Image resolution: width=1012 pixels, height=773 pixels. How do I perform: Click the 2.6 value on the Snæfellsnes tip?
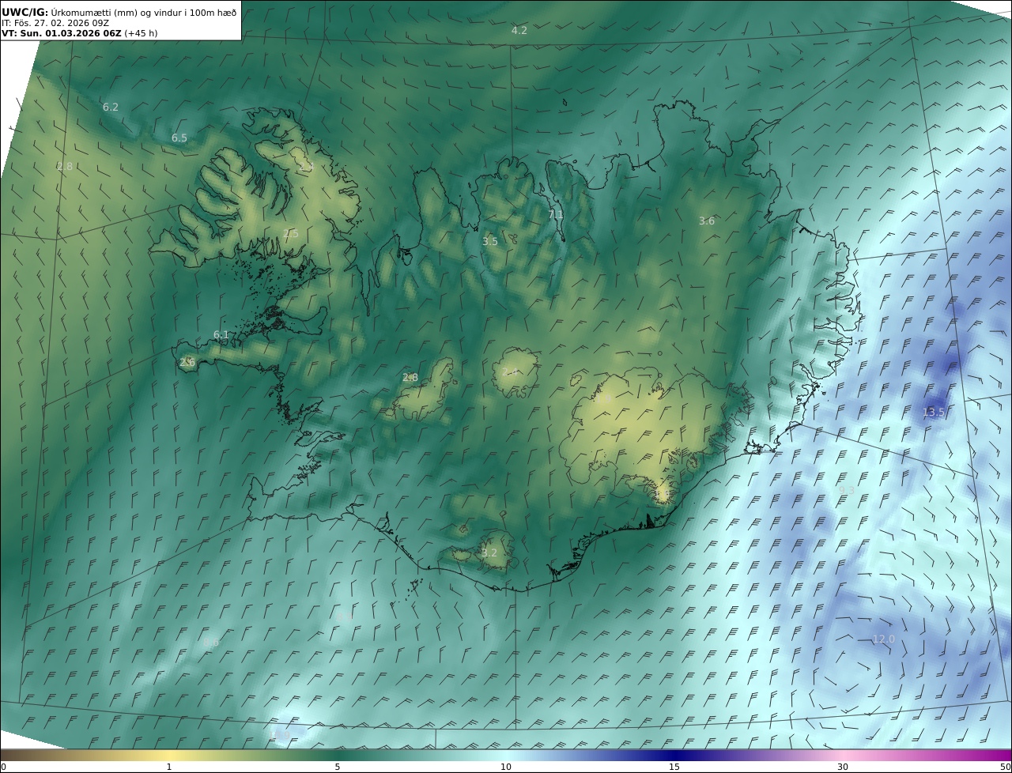pos(187,362)
